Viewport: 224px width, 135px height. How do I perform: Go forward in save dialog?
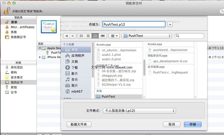point(73,36)
